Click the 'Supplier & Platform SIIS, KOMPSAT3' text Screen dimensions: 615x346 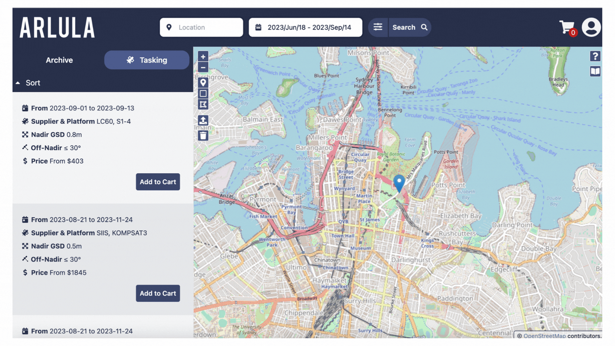click(89, 233)
